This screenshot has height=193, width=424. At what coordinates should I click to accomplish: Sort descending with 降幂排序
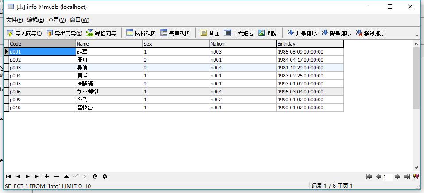(336, 33)
